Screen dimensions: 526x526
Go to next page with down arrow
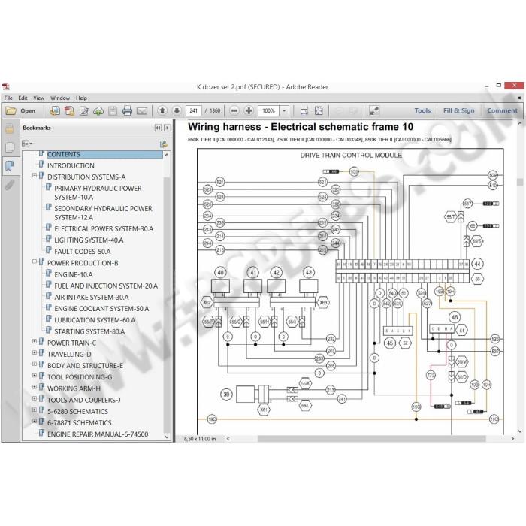[177, 110]
